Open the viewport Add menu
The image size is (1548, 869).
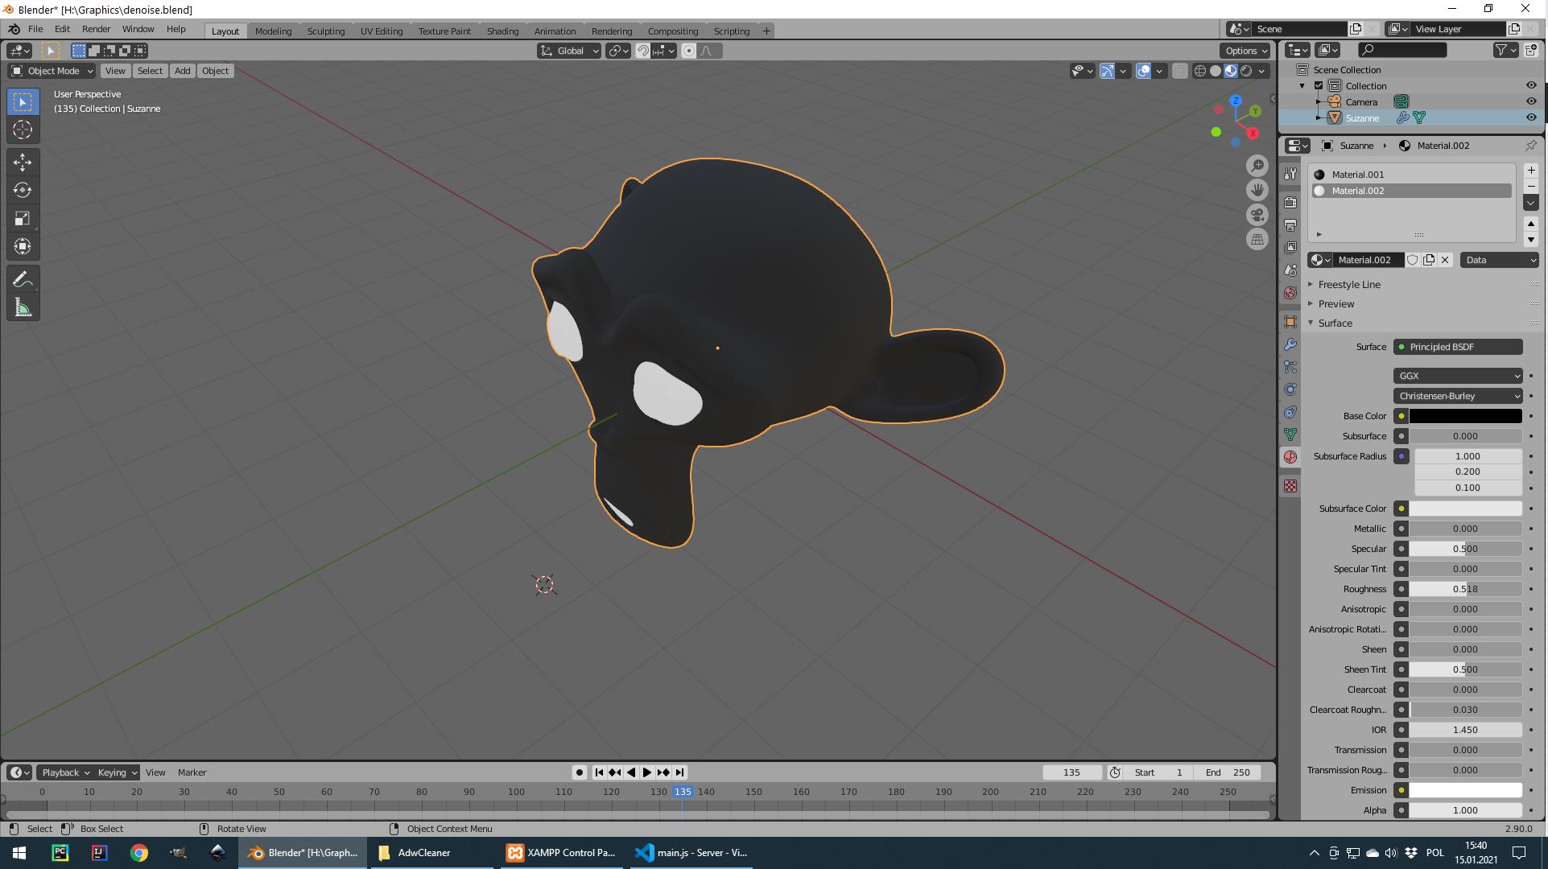183,71
